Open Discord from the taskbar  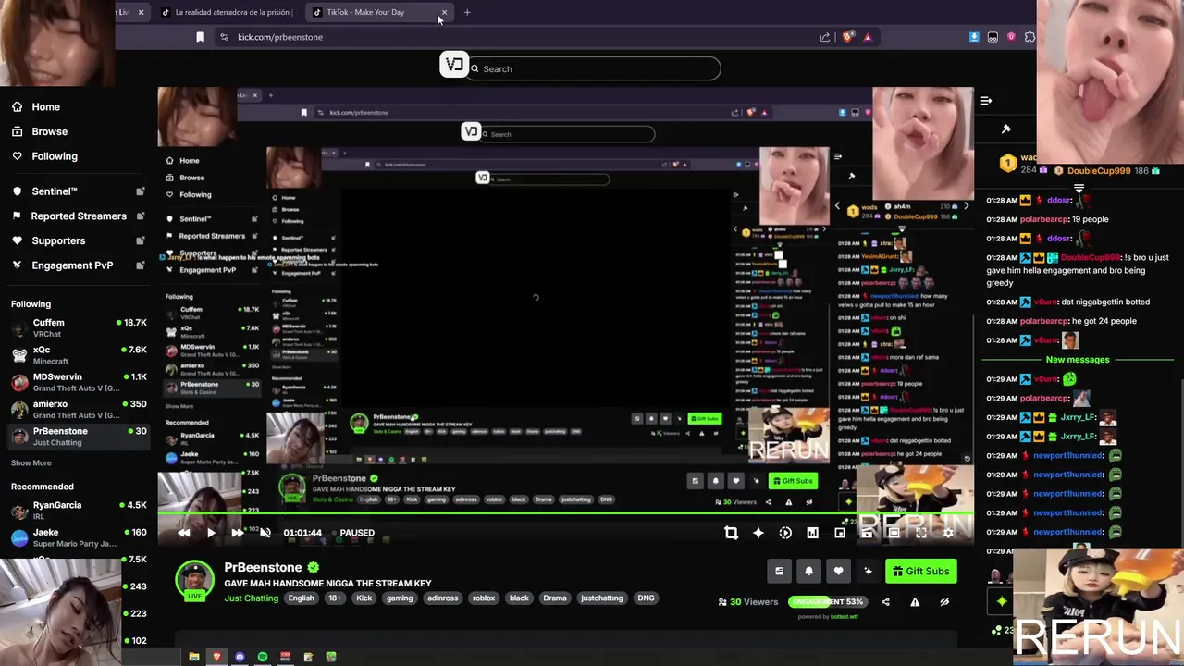[240, 657]
